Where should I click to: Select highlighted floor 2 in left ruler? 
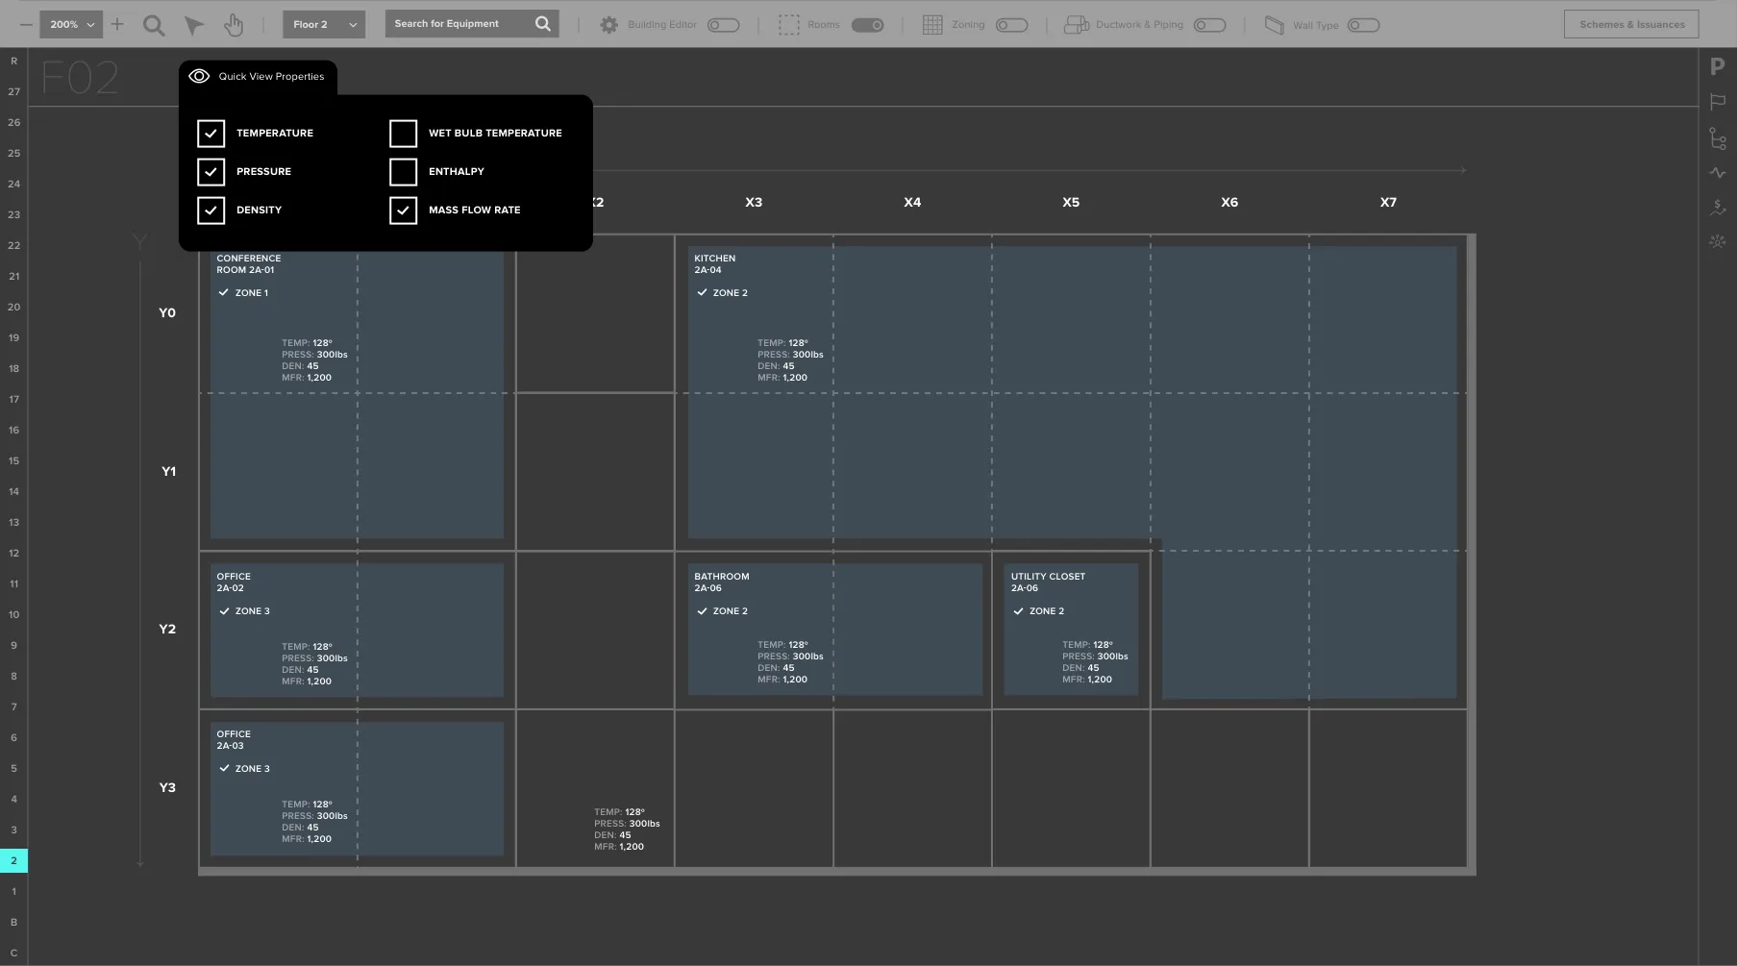click(13, 860)
